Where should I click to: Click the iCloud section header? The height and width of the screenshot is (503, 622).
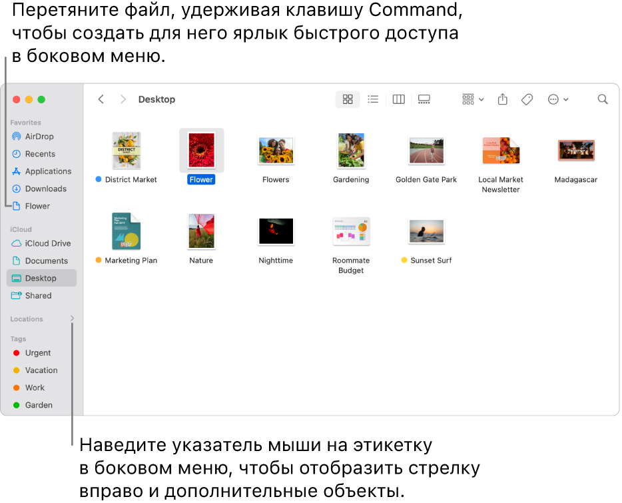pyautogui.click(x=21, y=229)
